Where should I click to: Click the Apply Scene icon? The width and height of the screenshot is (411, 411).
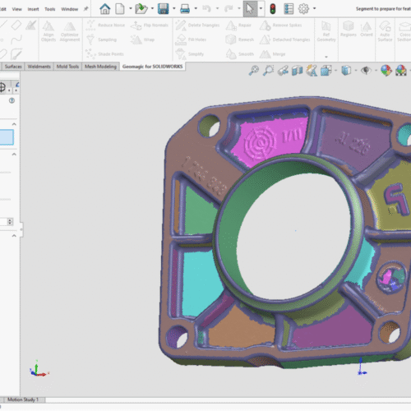click(x=400, y=71)
